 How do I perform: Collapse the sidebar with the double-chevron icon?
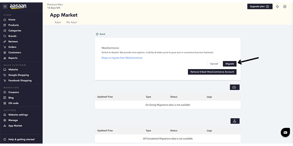[5, 6]
